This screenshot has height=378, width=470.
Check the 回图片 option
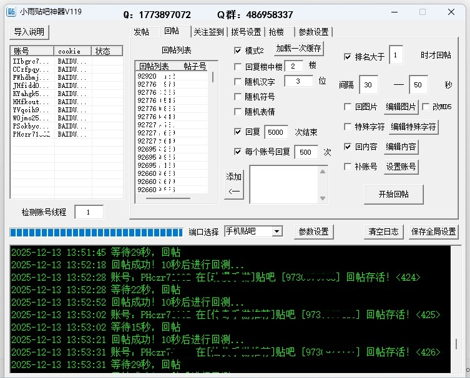click(x=348, y=107)
